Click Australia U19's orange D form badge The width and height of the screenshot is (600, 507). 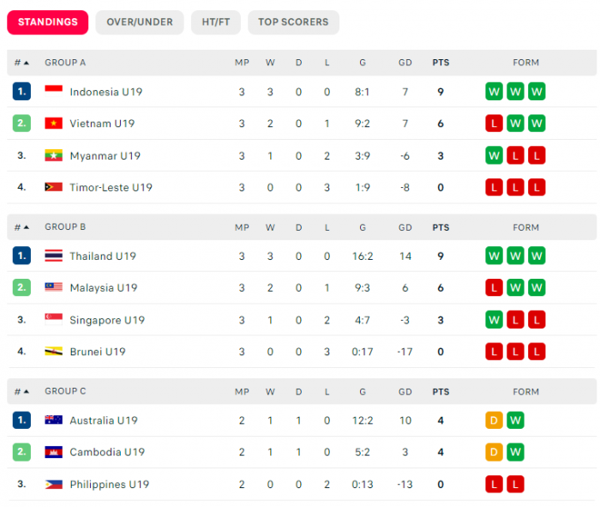(x=494, y=420)
